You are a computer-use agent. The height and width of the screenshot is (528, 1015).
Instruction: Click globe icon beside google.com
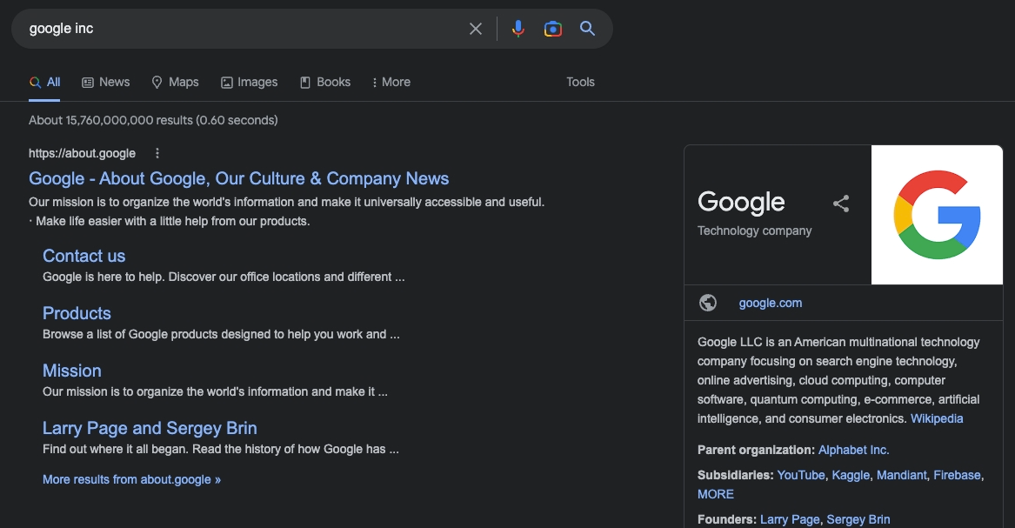pyautogui.click(x=708, y=303)
